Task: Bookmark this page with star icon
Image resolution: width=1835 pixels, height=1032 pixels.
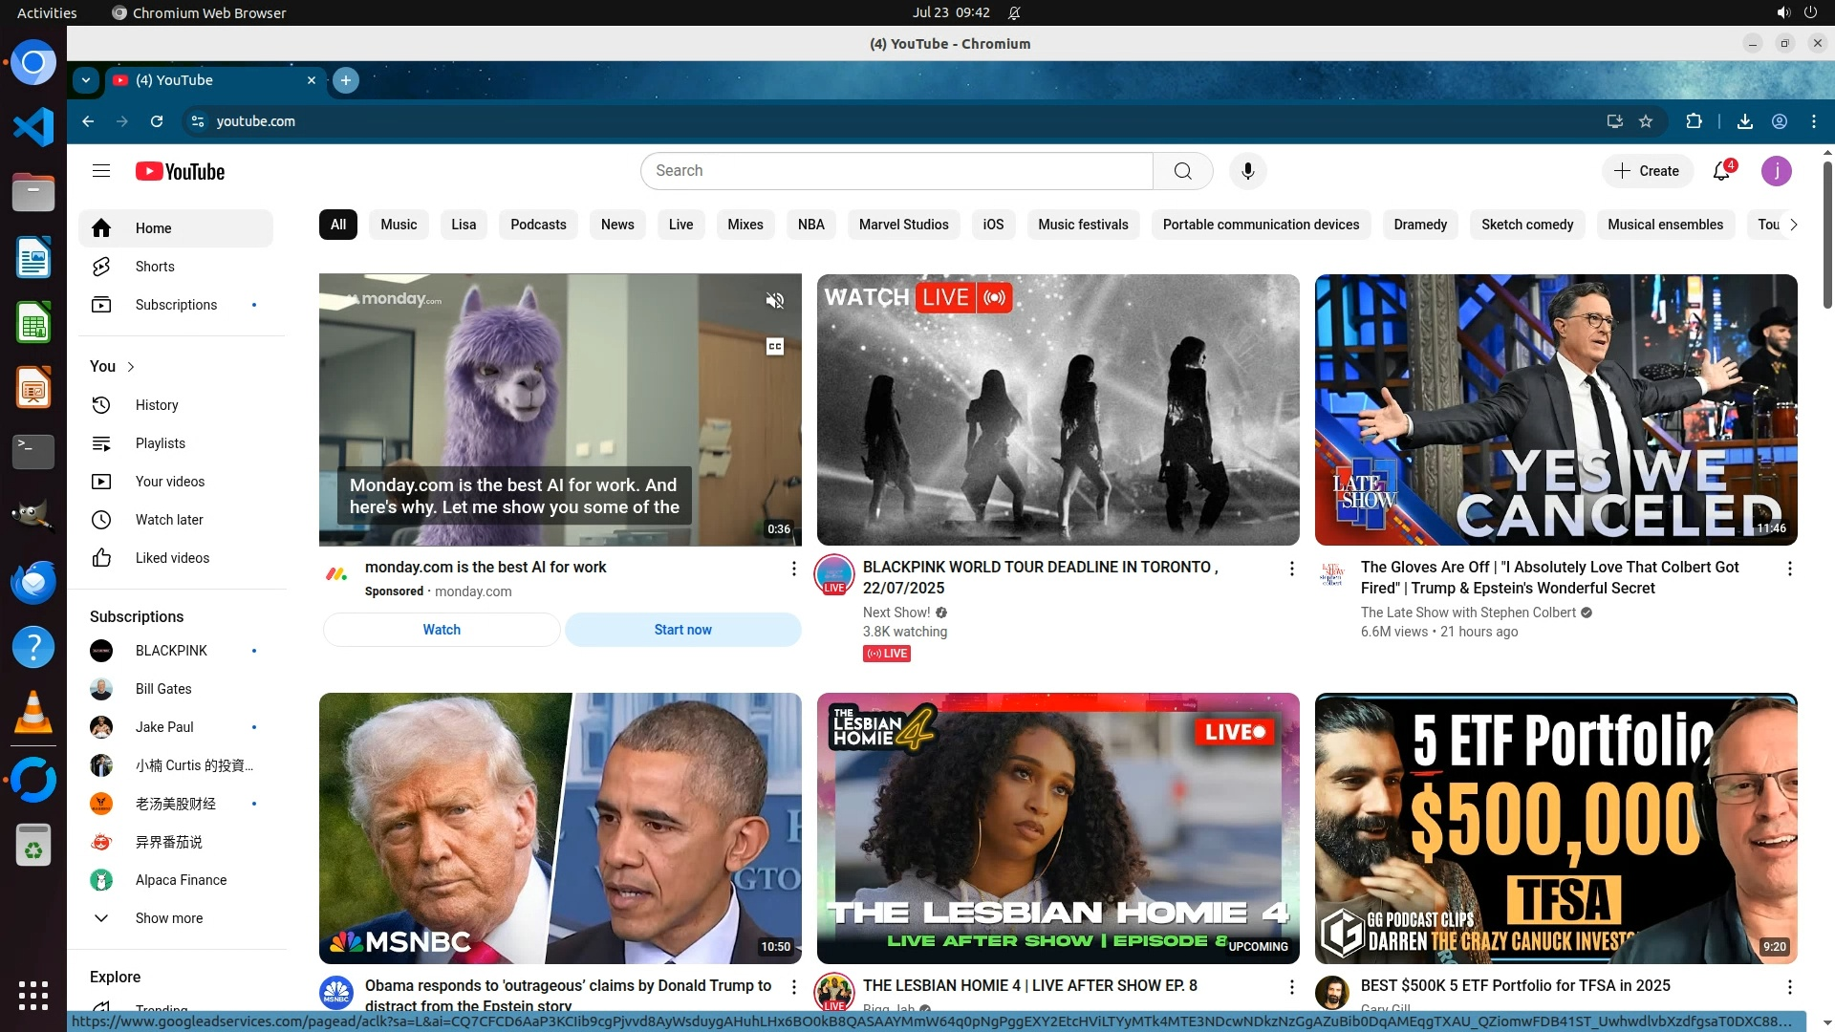Action: (x=1646, y=121)
